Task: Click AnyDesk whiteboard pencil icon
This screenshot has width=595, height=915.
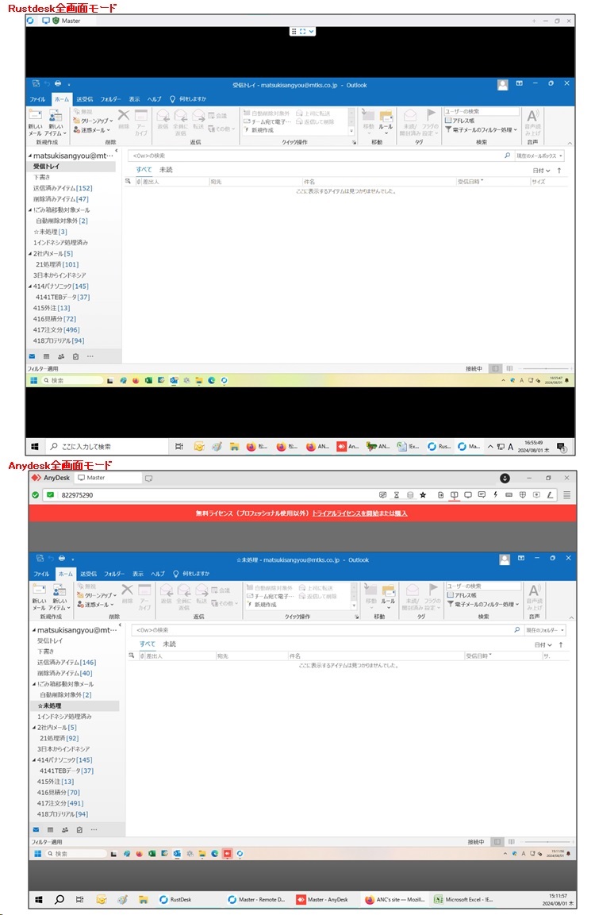Action: click(x=550, y=495)
